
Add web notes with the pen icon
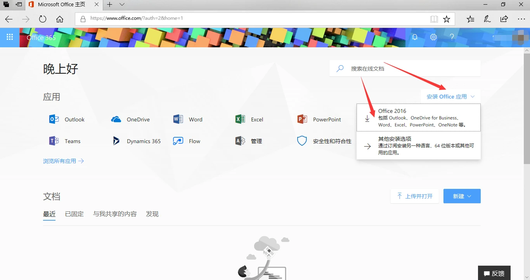[487, 19]
